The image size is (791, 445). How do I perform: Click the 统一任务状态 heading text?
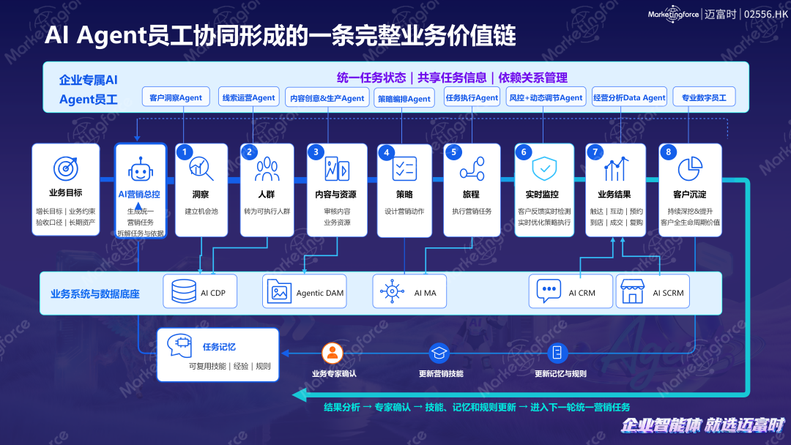371,78
